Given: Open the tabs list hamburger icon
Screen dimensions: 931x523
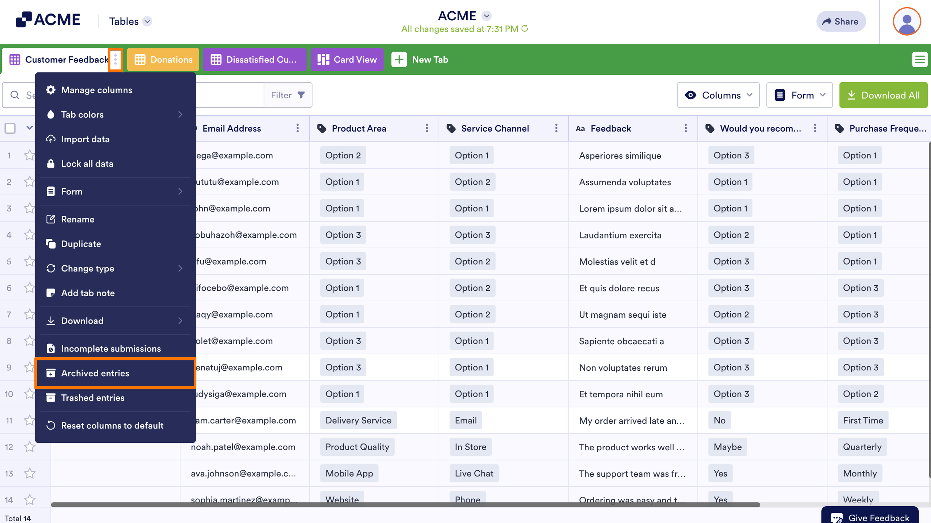Looking at the screenshot, I should (920, 60).
